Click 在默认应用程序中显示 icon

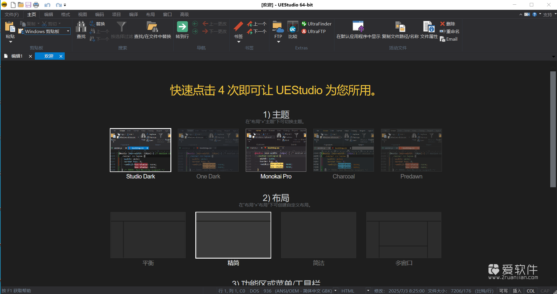358,27
